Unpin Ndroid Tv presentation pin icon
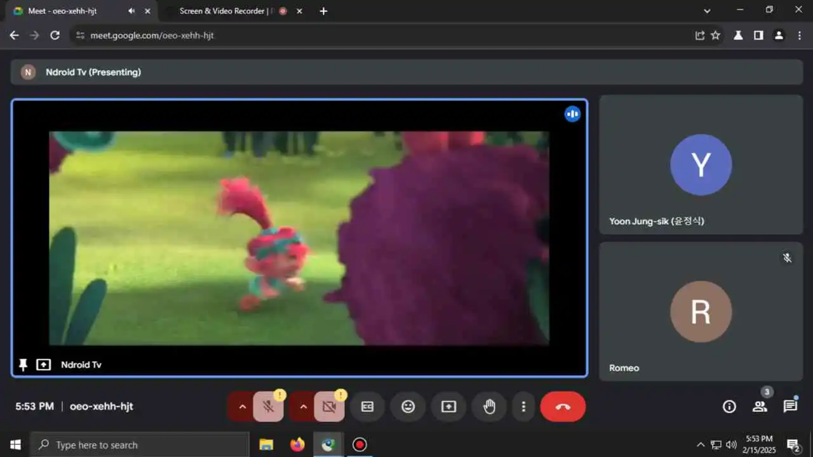813x457 pixels. pyautogui.click(x=24, y=365)
